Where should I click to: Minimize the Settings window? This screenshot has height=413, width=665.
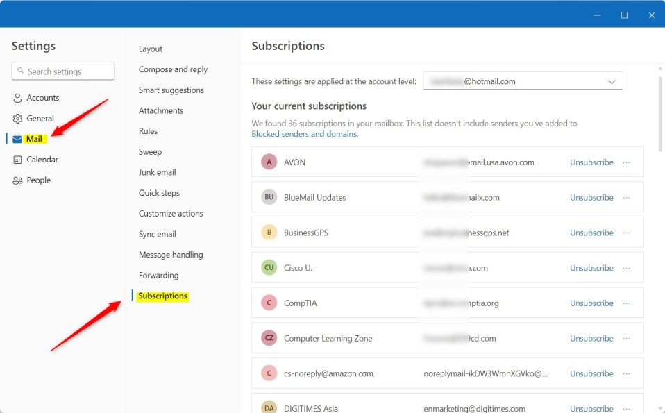[597, 15]
